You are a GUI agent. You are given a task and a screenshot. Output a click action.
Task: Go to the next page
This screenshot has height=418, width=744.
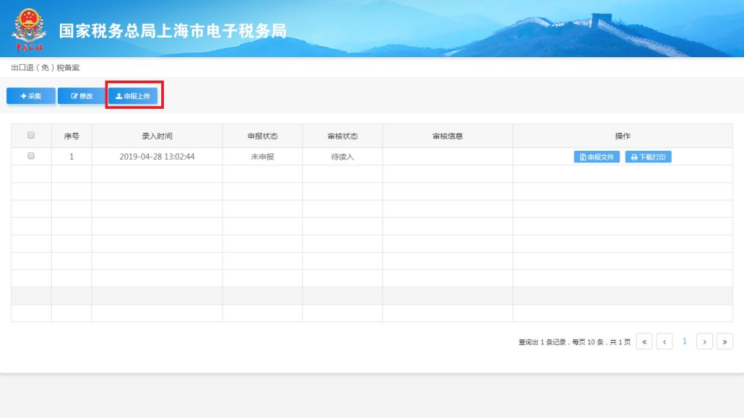click(704, 342)
